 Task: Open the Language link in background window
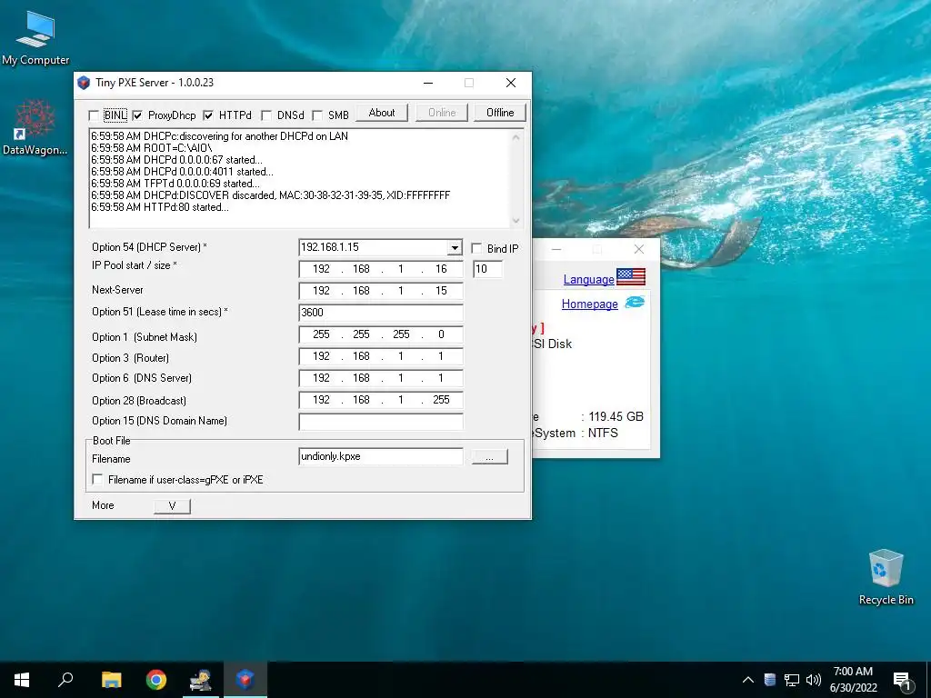click(588, 279)
